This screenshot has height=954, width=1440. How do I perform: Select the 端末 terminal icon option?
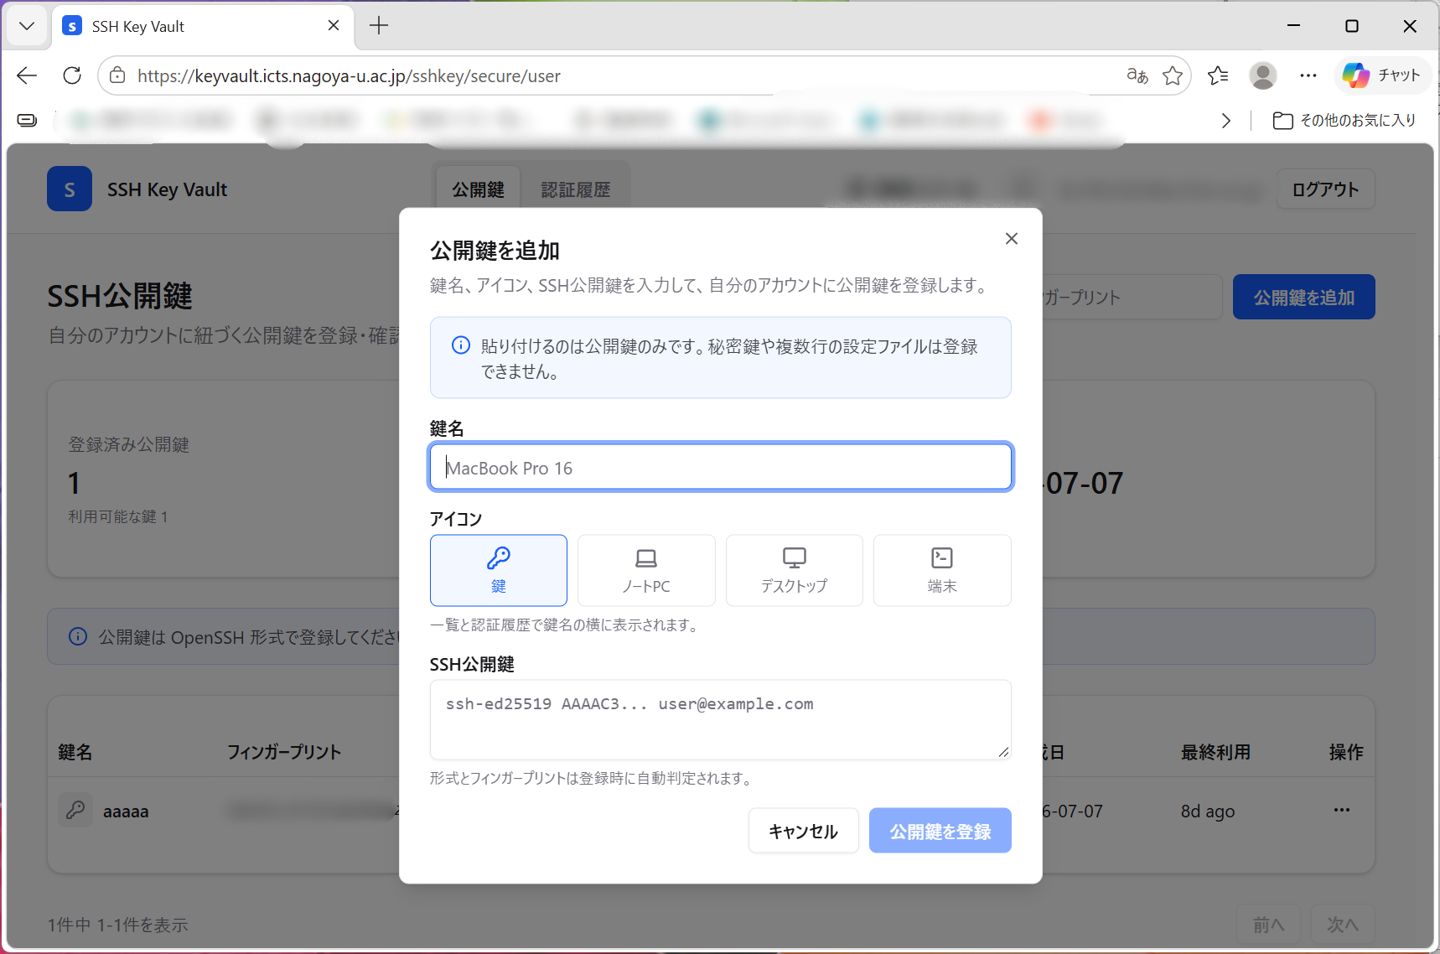(942, 570)
